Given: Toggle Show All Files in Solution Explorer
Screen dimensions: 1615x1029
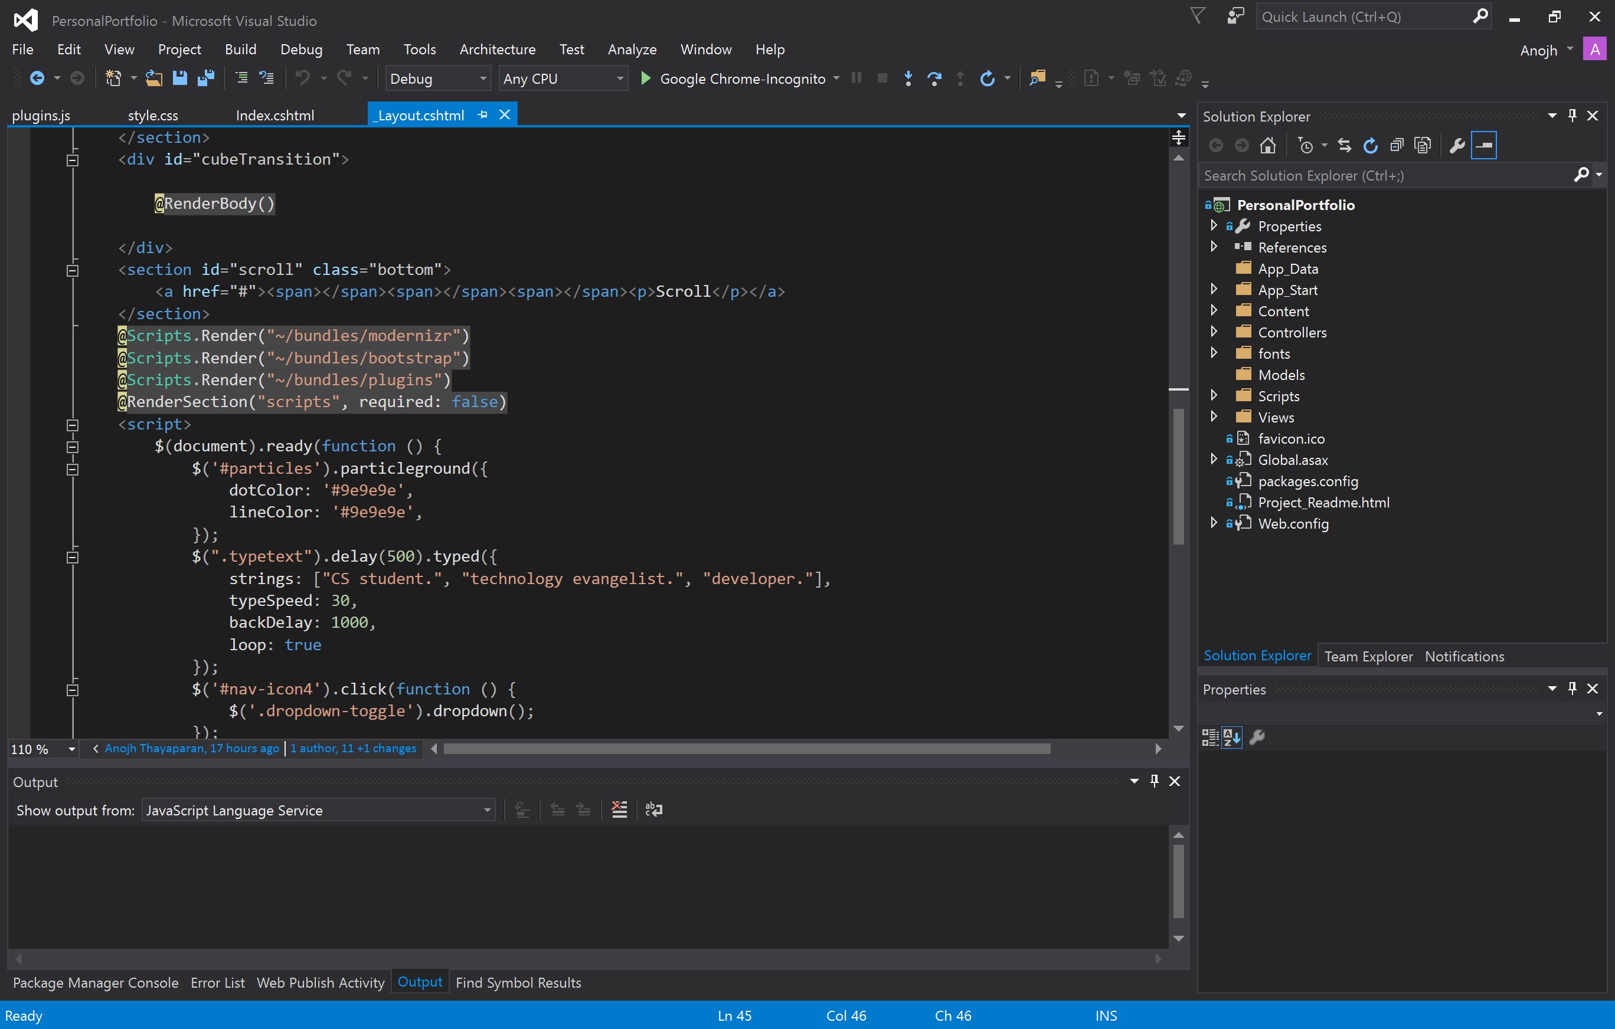Looking at the screenshot, I should (1422, 145).
